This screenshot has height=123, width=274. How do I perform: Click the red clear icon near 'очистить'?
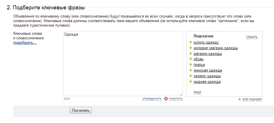pos(166,99)
